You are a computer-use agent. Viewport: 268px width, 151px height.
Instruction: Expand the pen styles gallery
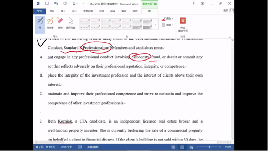[156, 24]
